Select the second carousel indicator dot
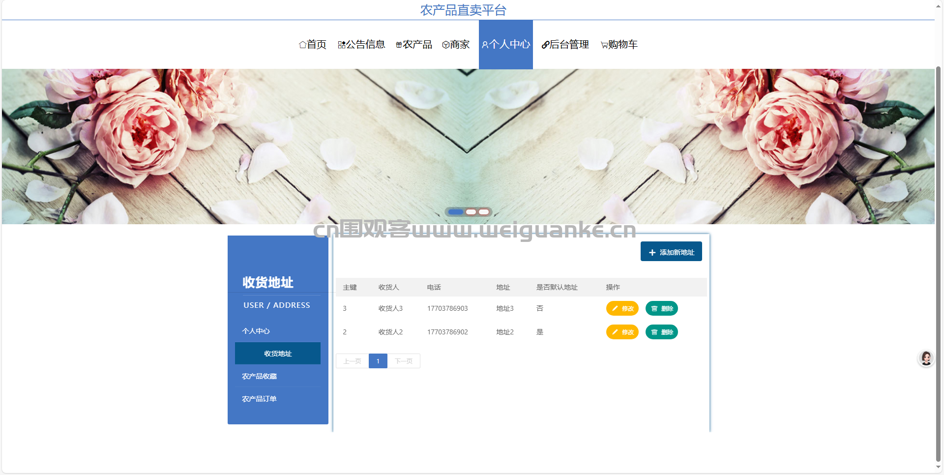Screen dimensions: 944x475 (471, 212)
